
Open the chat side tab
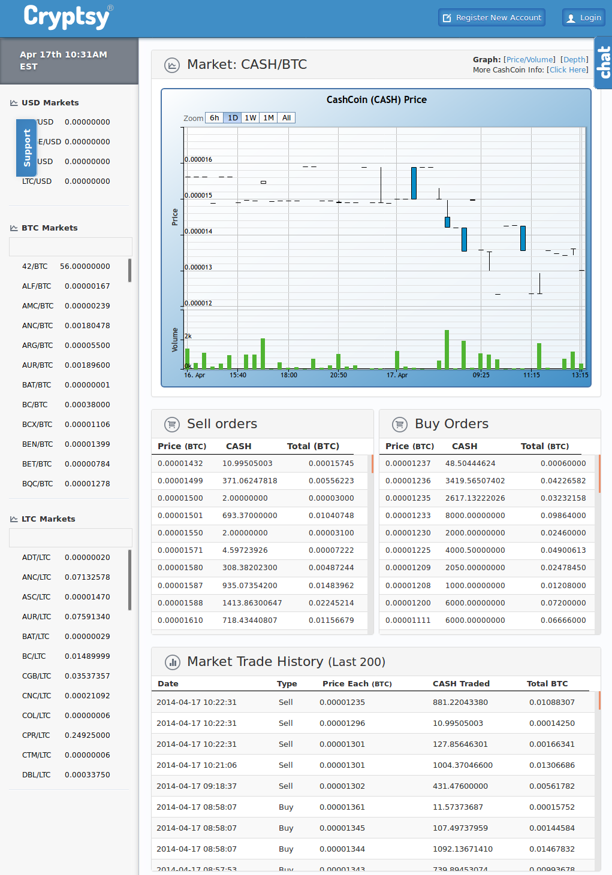603,62
